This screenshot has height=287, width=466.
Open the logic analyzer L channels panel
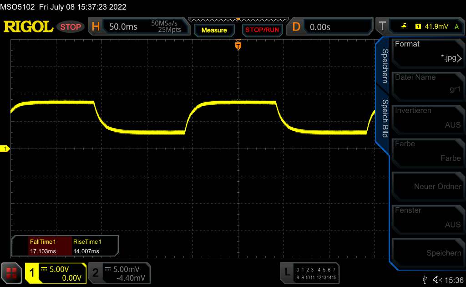[x=310, y=273]
